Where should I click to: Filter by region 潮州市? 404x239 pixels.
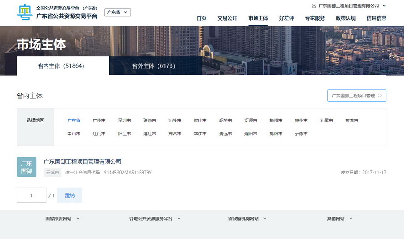click(250, 134)
